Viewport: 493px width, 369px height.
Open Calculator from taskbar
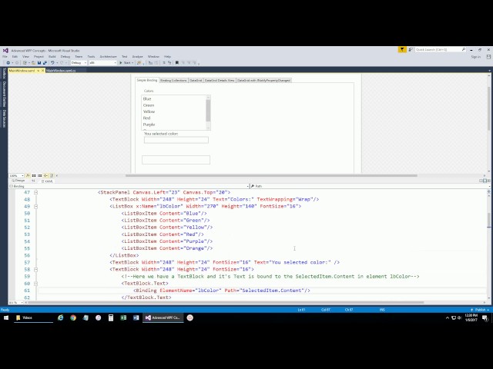[x=111, y=317]
